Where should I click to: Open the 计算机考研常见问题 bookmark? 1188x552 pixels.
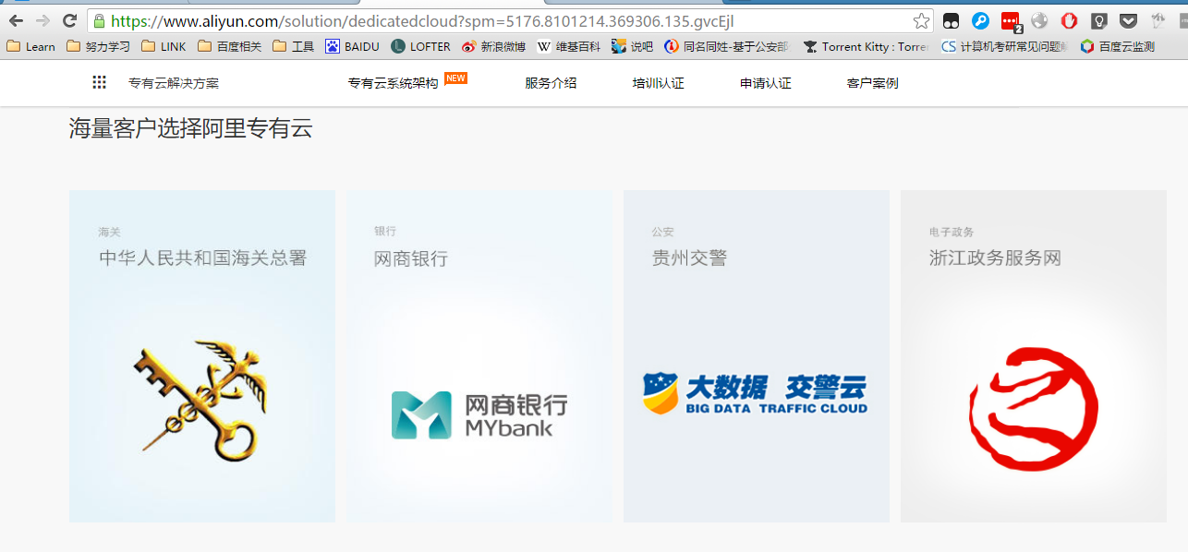tap(1005, 46)
